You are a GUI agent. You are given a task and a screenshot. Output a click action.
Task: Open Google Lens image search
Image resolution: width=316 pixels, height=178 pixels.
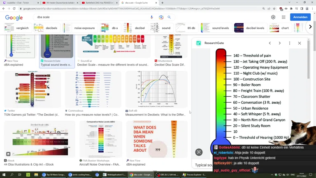tap(161, 17)
